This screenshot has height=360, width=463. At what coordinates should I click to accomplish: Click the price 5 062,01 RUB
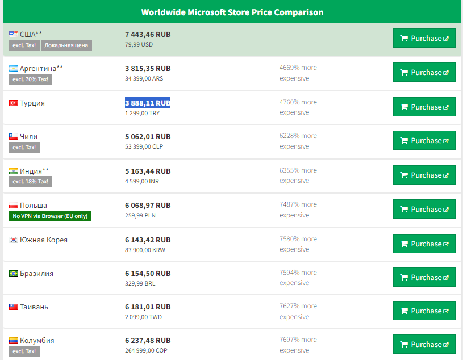(148, 137)
